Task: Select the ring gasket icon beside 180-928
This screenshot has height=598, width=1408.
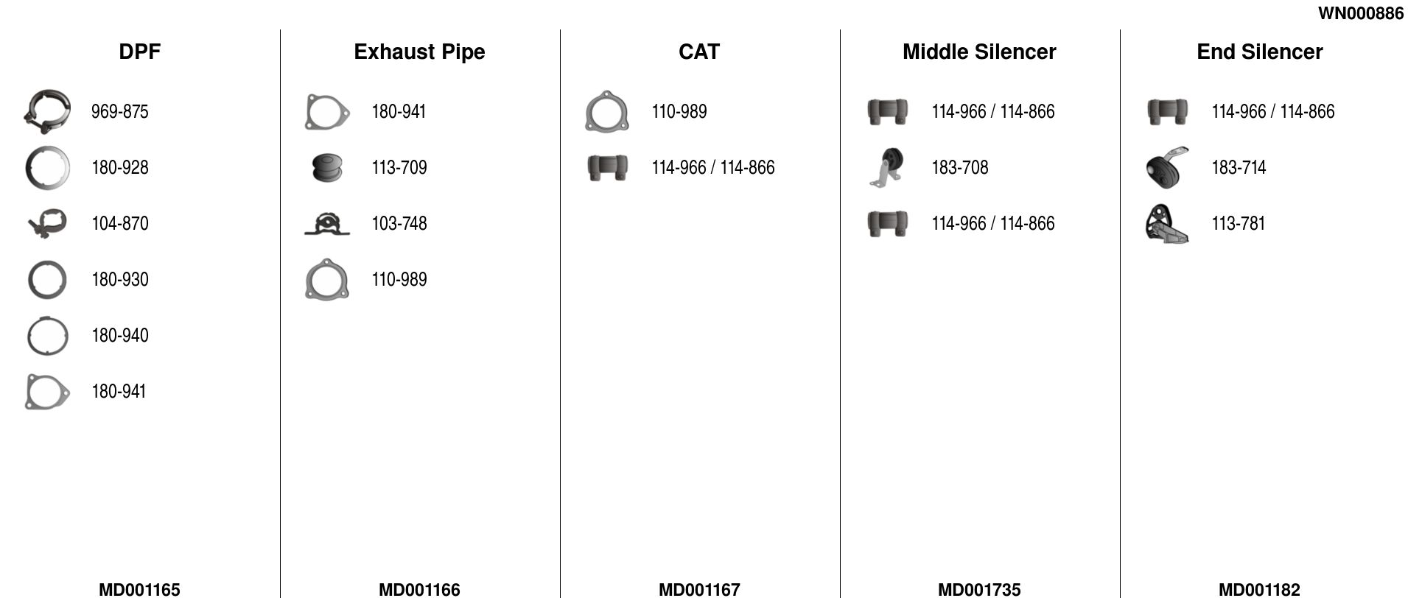Action: pyautogui.click(x=47, y=168)
